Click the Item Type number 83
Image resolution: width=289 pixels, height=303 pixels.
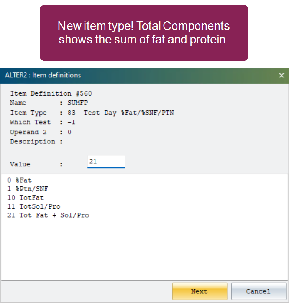point(71,113)
